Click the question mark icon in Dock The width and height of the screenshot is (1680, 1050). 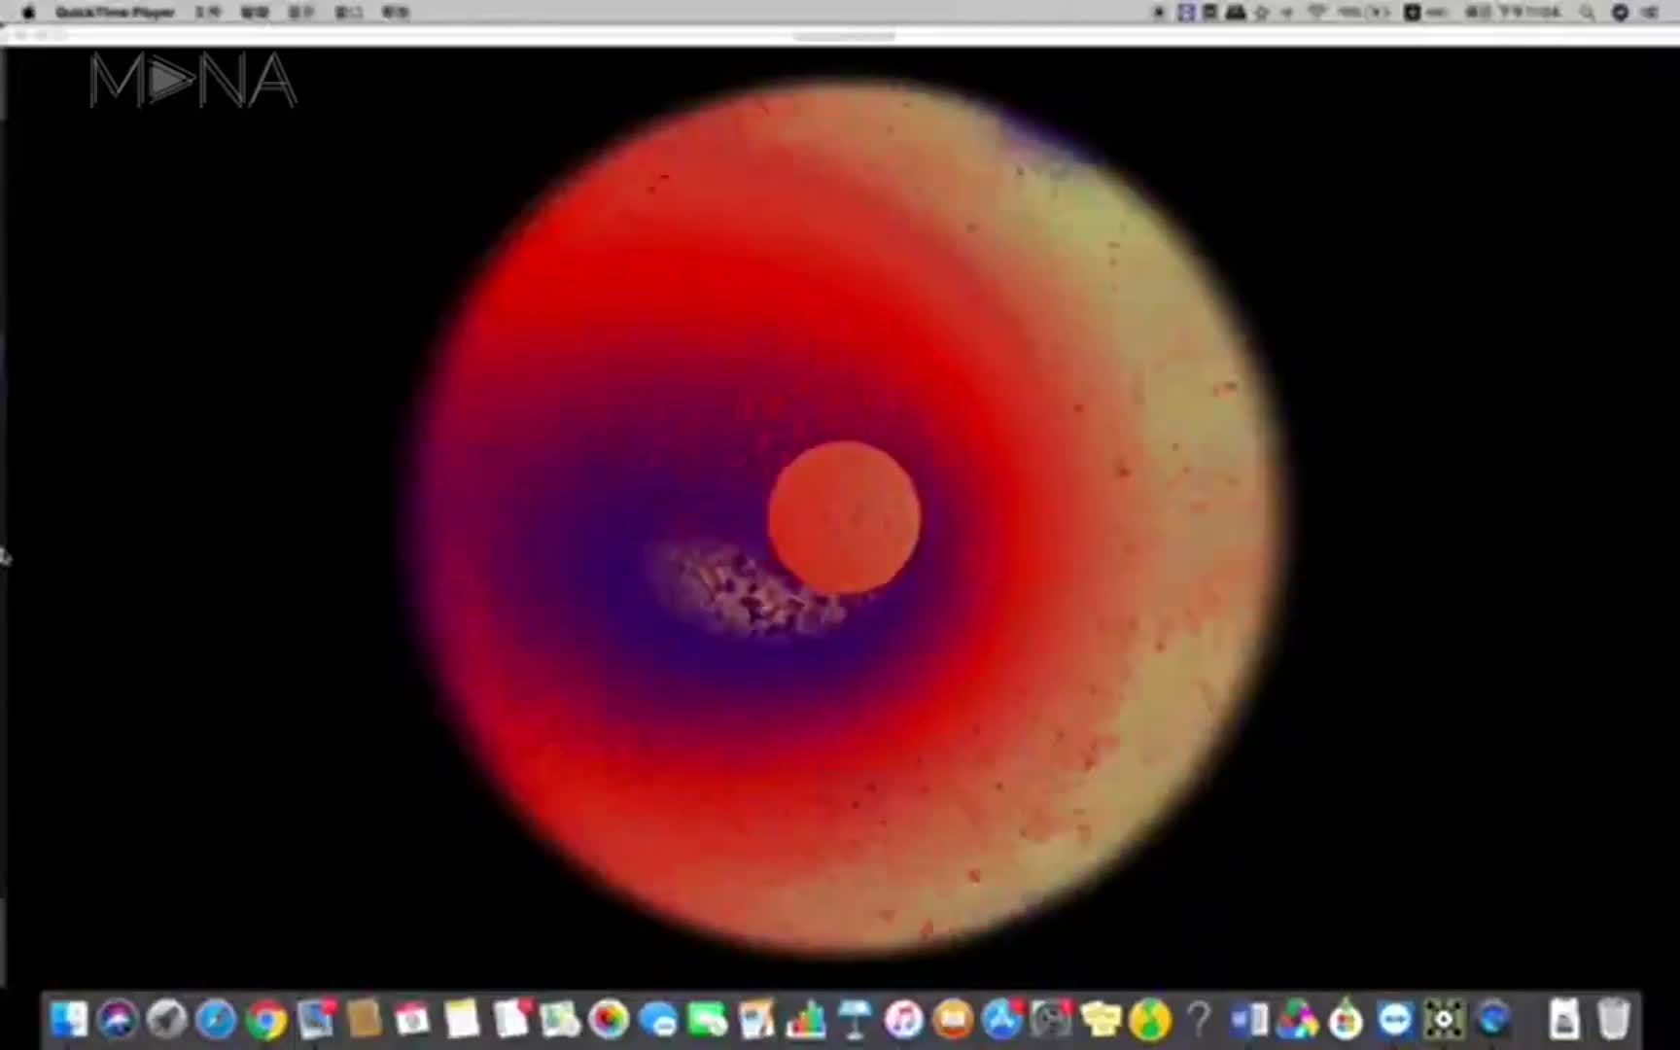(1199, 1019)
